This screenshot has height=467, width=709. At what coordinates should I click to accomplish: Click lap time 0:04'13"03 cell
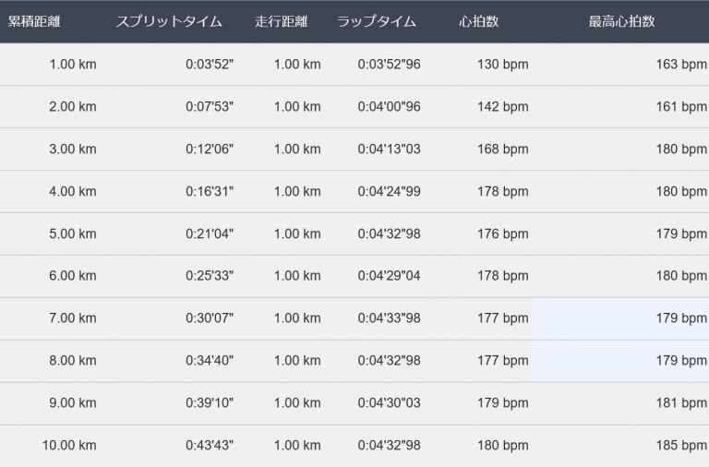pos(389,150)
